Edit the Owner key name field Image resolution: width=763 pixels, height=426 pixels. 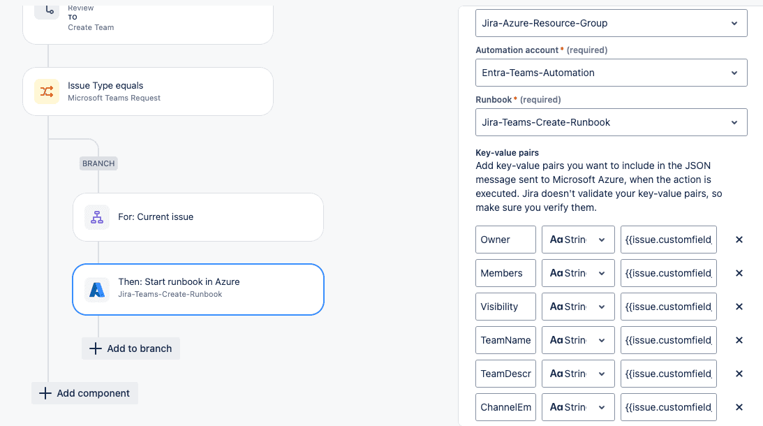505,240
